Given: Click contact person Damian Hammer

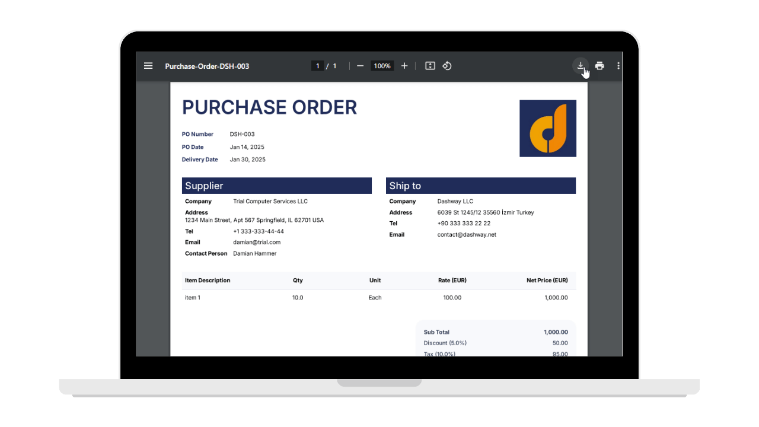Looking at the screenshot, I should tap(255, 253).
